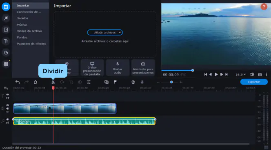Image resolution: width=271 pixels, height=150 pixels.
Task: Mute the preview volume
Action: point(252,74)
